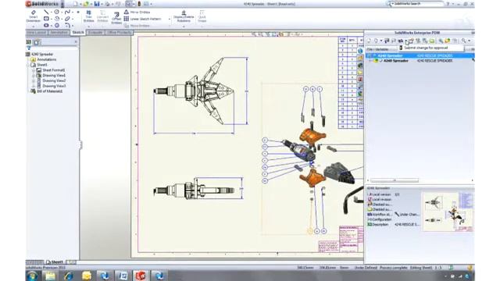Save the drawing with the Save icon
This screenshot has height=281, width=500.
97,4
